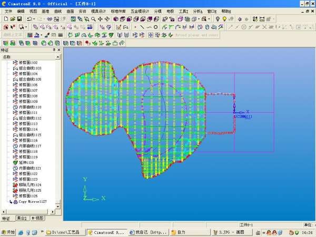The image size is (316, 237).
Task: Click the 开始 Start button
Action: point(8,232)
